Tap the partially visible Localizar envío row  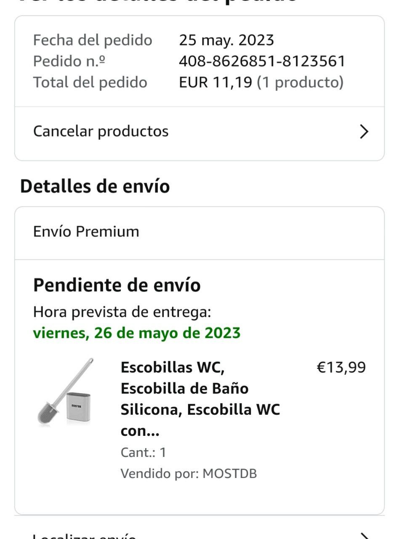(x=84, y=536)
